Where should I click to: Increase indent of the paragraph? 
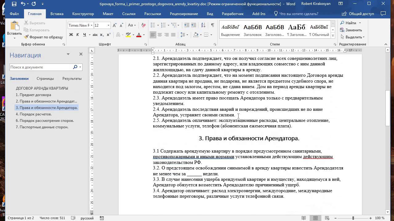(193, 25)
